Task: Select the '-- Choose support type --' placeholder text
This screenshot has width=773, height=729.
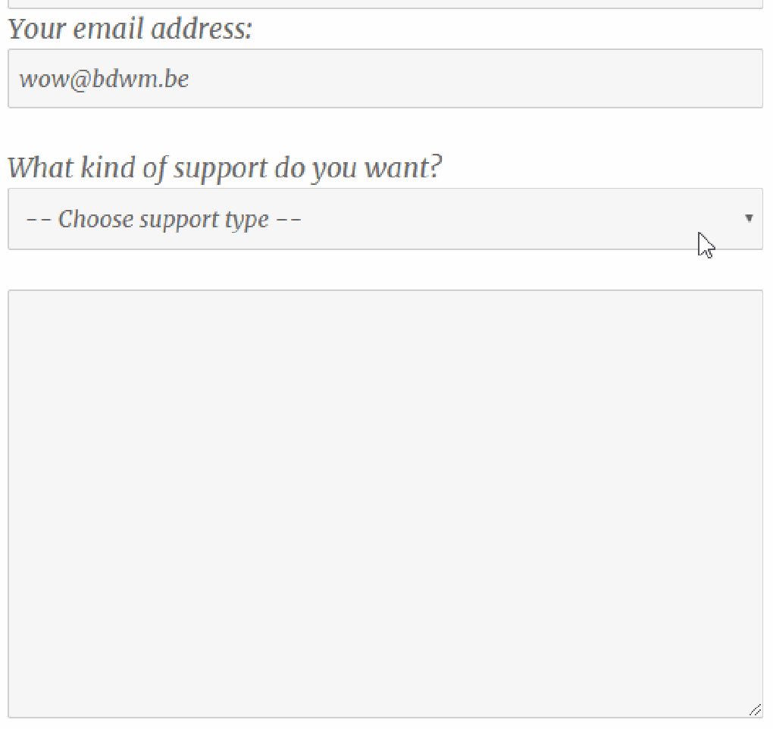Action: coord(164,219)
